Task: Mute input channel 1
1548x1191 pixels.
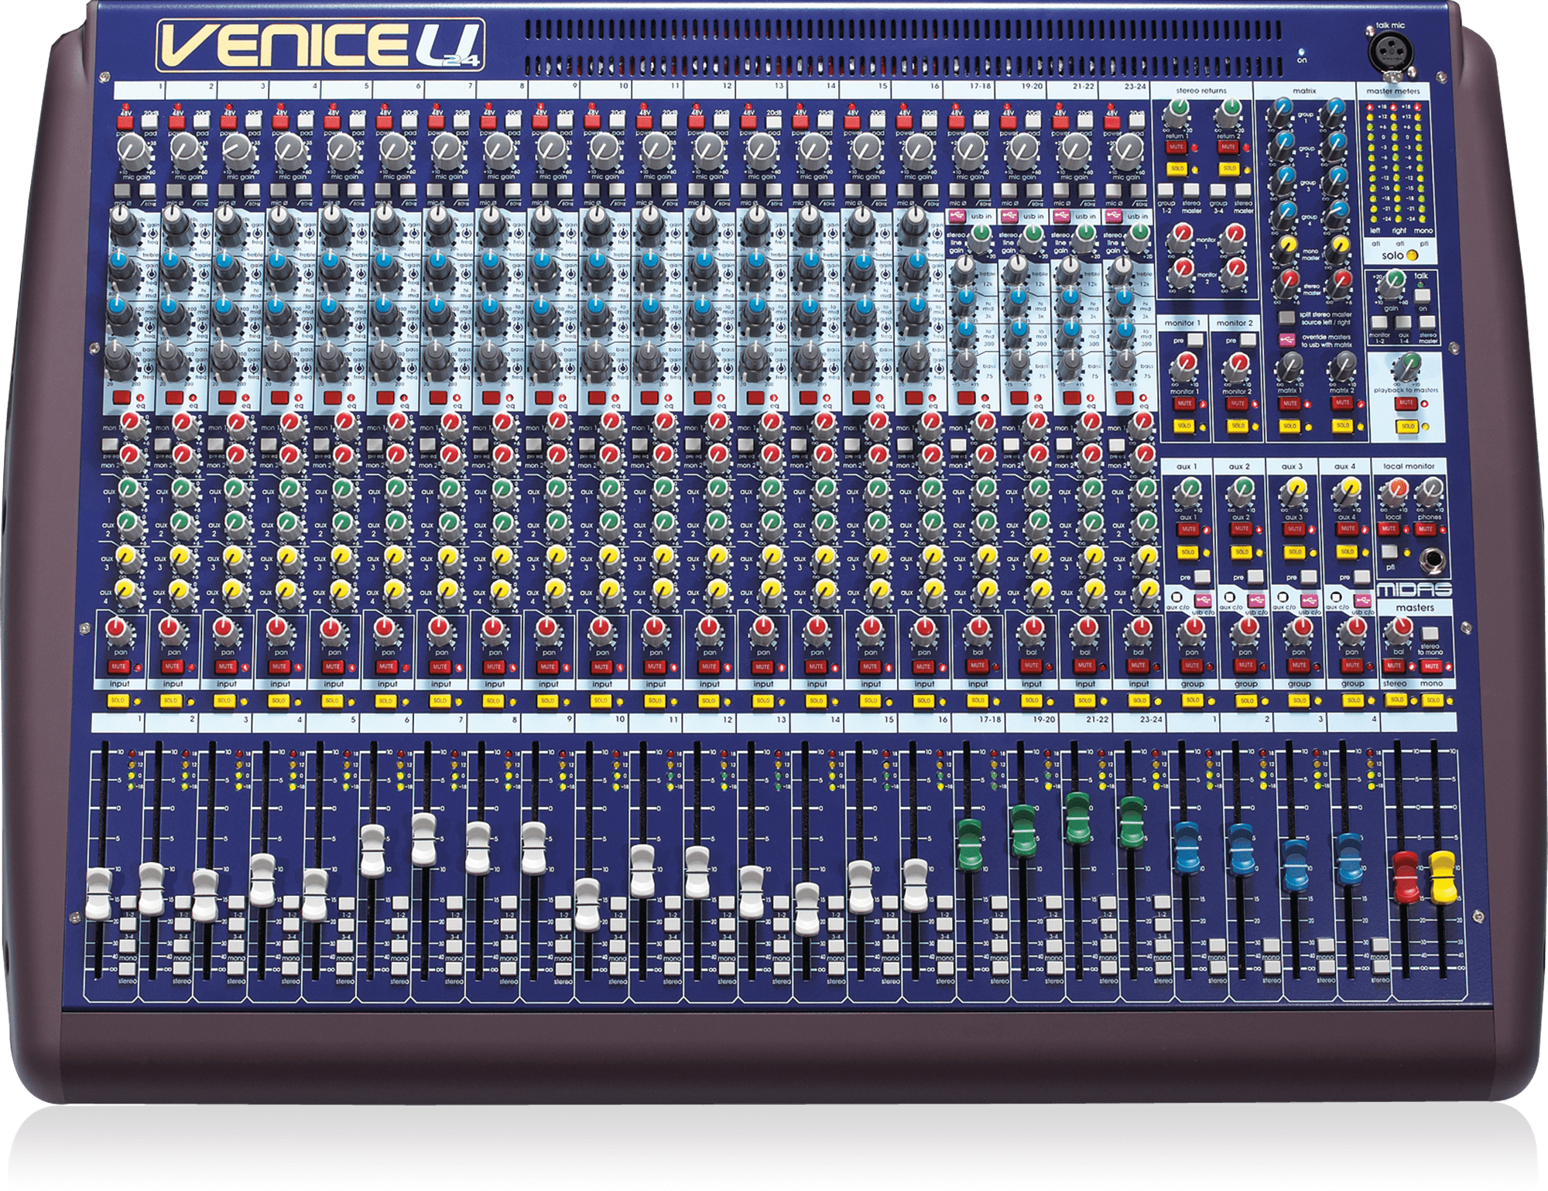Action: tap(118, 667)
